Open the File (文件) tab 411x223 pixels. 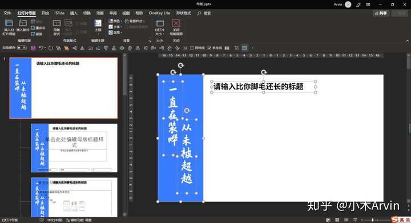7,13
